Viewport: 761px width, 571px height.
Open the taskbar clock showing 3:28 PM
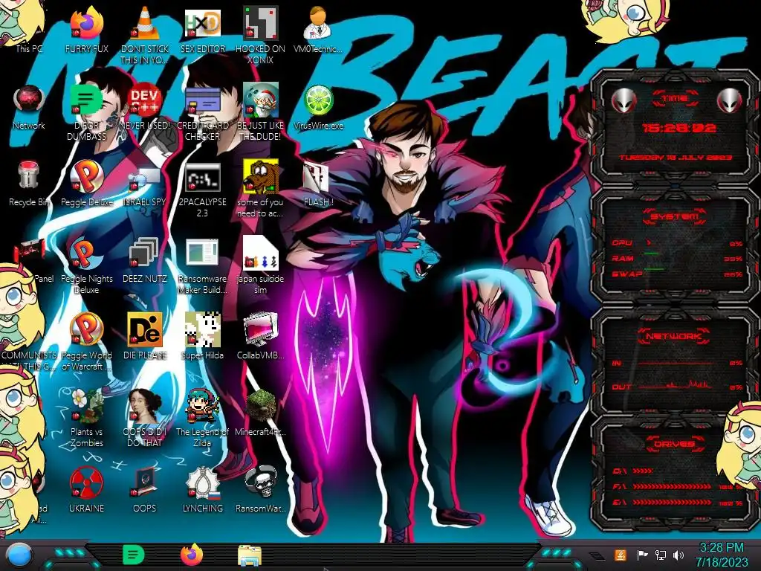tap(721, 555)
